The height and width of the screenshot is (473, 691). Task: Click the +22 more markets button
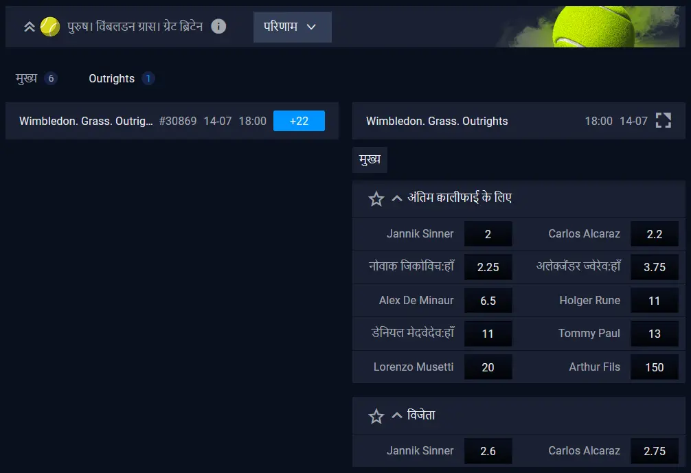point(299,121)
